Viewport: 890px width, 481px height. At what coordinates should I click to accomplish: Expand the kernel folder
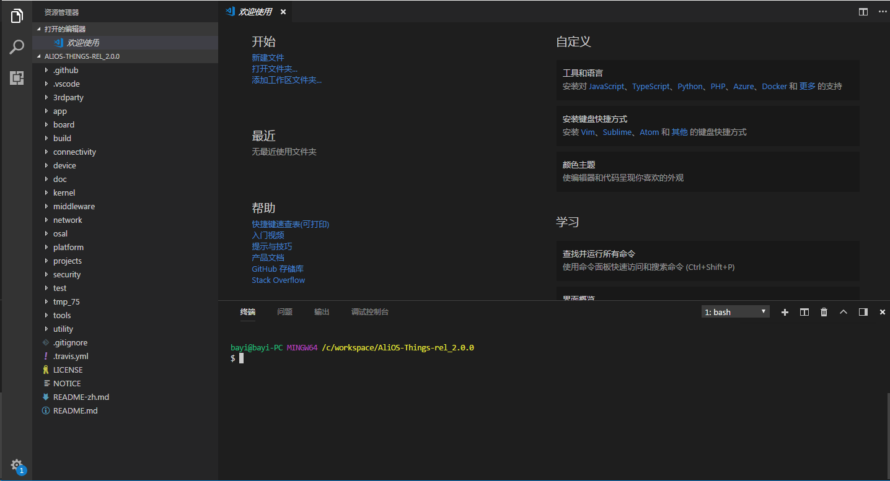click(125, 193)
